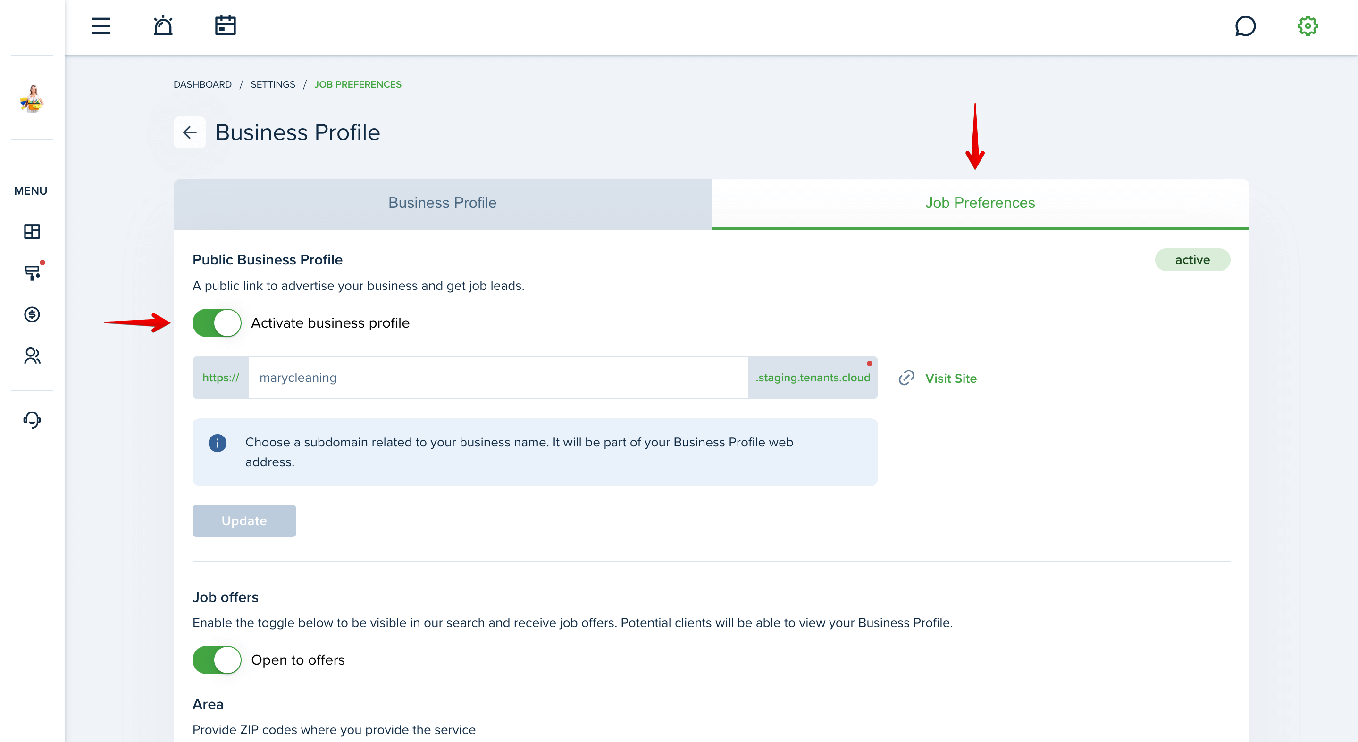This screenshot has height=742, width=1358.
Task: Click the Business Profile page title
Action: (297, 132)
